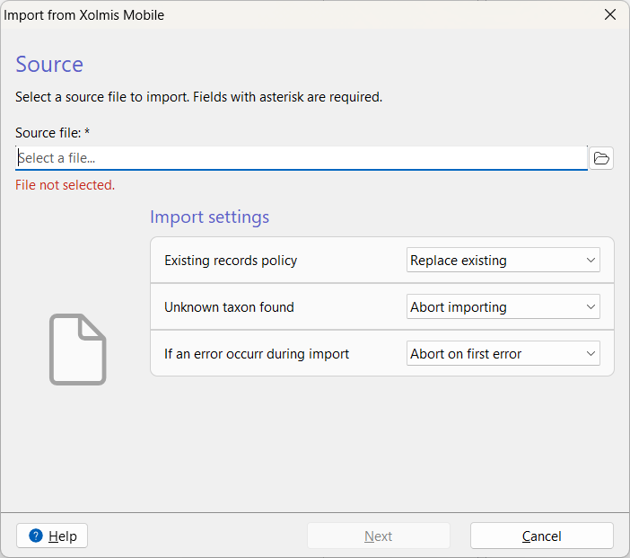Click the 'If an error occurr during import' label
The height and width of the screenshot is (558, 630).
tap(257, 354)
